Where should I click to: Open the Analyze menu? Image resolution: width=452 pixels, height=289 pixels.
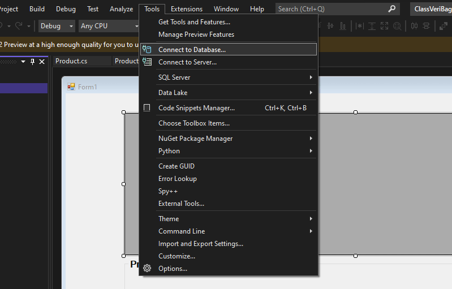point(121,9)
